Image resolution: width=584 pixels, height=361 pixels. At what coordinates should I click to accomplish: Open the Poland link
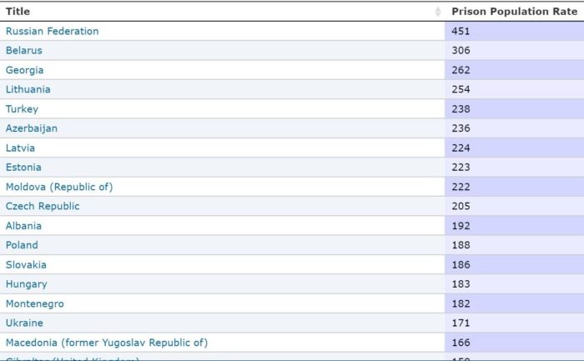pos(22,245)
